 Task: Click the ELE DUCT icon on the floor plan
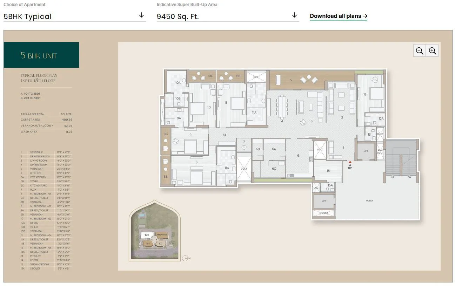(x=380, y=151)
